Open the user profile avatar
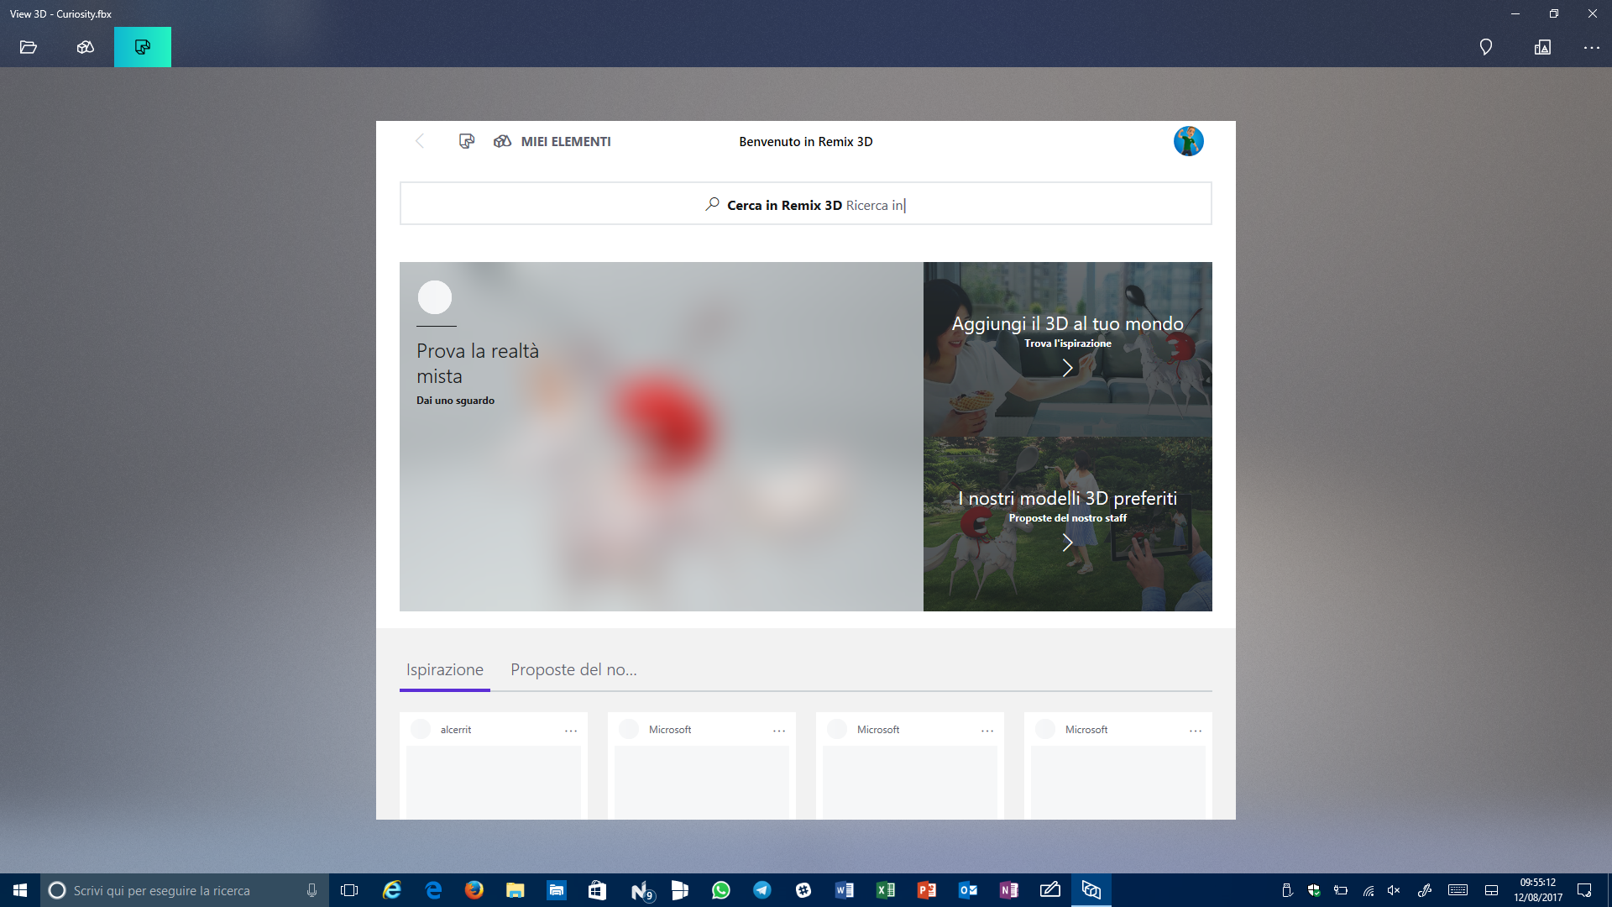 point(1189,141)
